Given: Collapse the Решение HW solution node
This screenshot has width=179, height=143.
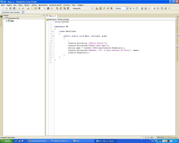Looking at the screenshot, I should [4, 18].
